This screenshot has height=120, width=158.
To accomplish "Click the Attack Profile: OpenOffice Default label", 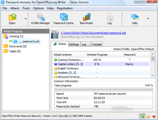I will coord(134,49).
